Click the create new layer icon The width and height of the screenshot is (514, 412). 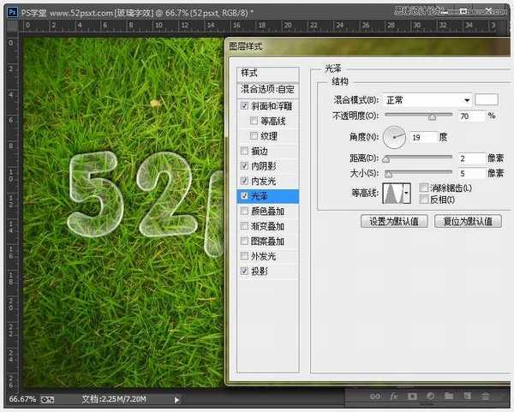tap(465, 397)
